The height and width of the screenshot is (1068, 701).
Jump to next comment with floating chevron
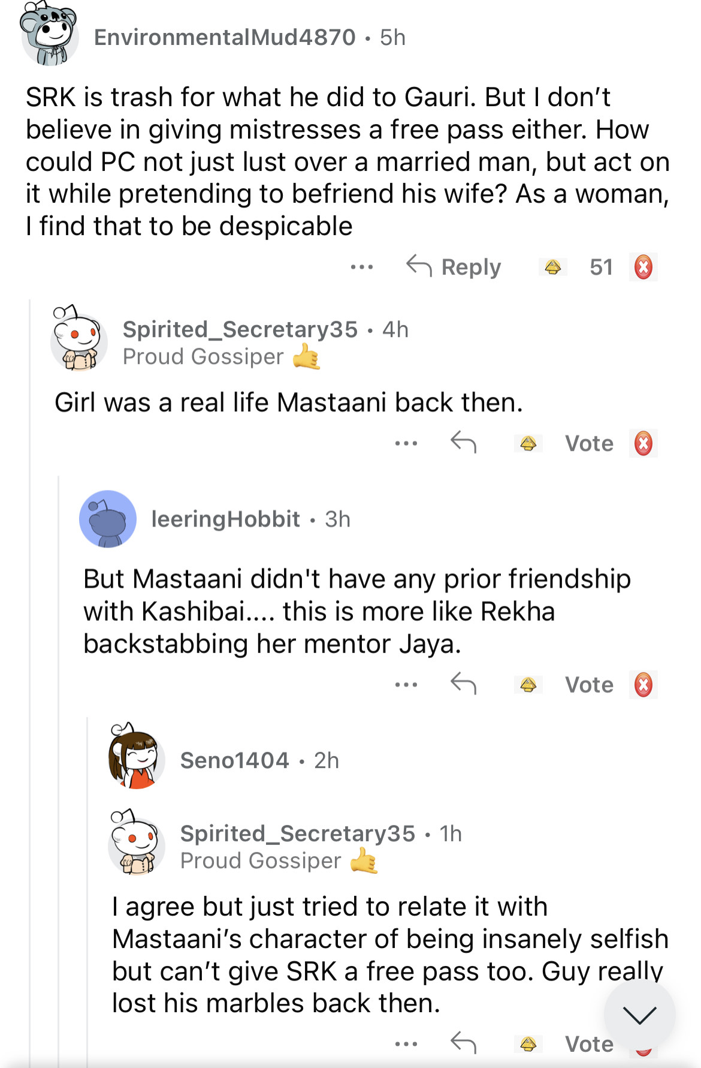(x=639, y=1015)
